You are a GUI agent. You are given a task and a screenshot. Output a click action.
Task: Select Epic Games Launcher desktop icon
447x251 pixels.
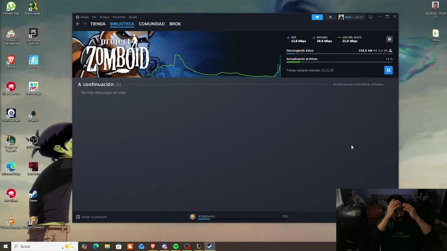tap(33, 37)
